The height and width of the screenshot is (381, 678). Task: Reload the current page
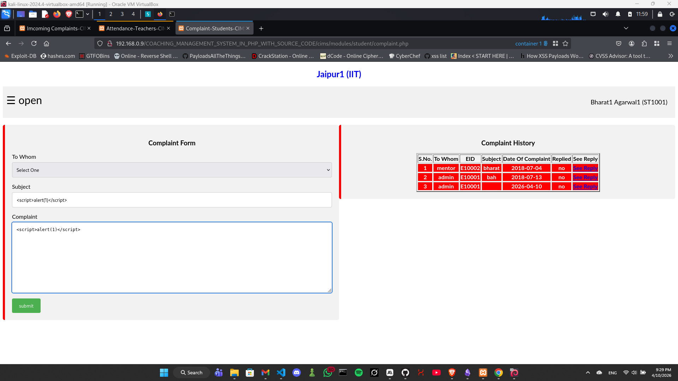coord(34,43)
